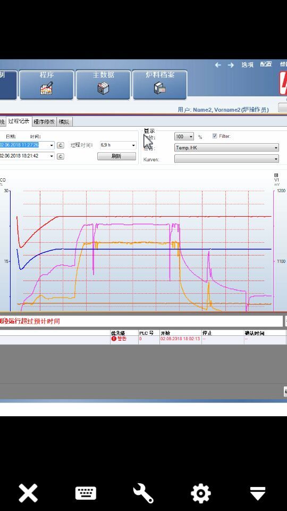Screen dimensions: 287x511
Task: Select the 警告 alarm row in list
Action: click(143, 339)
